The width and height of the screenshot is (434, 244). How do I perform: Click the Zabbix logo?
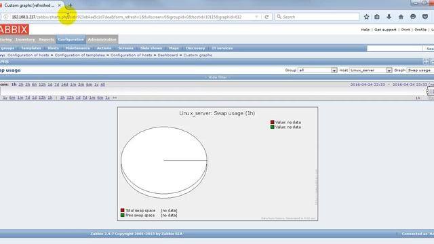(x=14, y=29)
